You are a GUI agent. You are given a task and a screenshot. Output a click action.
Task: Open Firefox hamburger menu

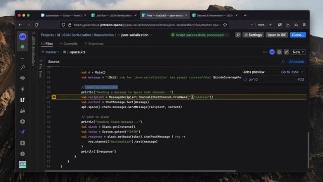304,25
